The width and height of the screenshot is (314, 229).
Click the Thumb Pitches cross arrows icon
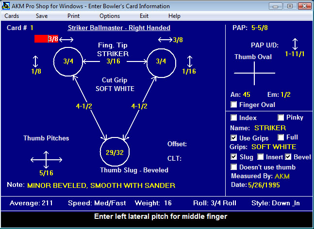[x=46, y=159]
